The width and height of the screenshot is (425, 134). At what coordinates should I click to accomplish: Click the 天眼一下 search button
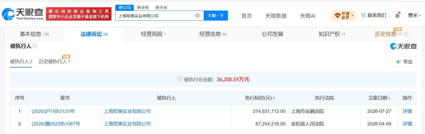click(x=216, y=16)
